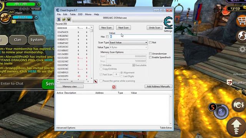Open the File menu
Screen dimensions: 246x138
[x=59, y=14]
